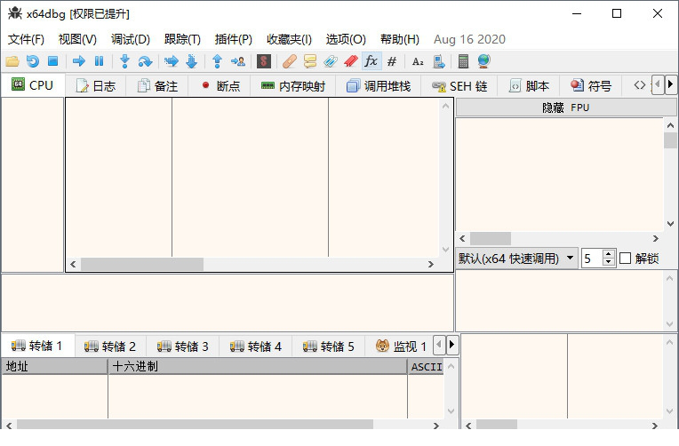The width and height of the screenshot is (679, 446).
Task: Click the ASCII column header
Action: point(426,367)
